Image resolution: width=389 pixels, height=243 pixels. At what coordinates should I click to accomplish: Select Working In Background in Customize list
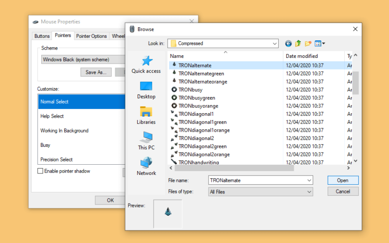(82, 131)
